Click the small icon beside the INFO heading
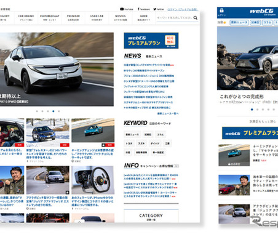The height and width of the screenshot is (234, 278). click(x=177, y=166)
